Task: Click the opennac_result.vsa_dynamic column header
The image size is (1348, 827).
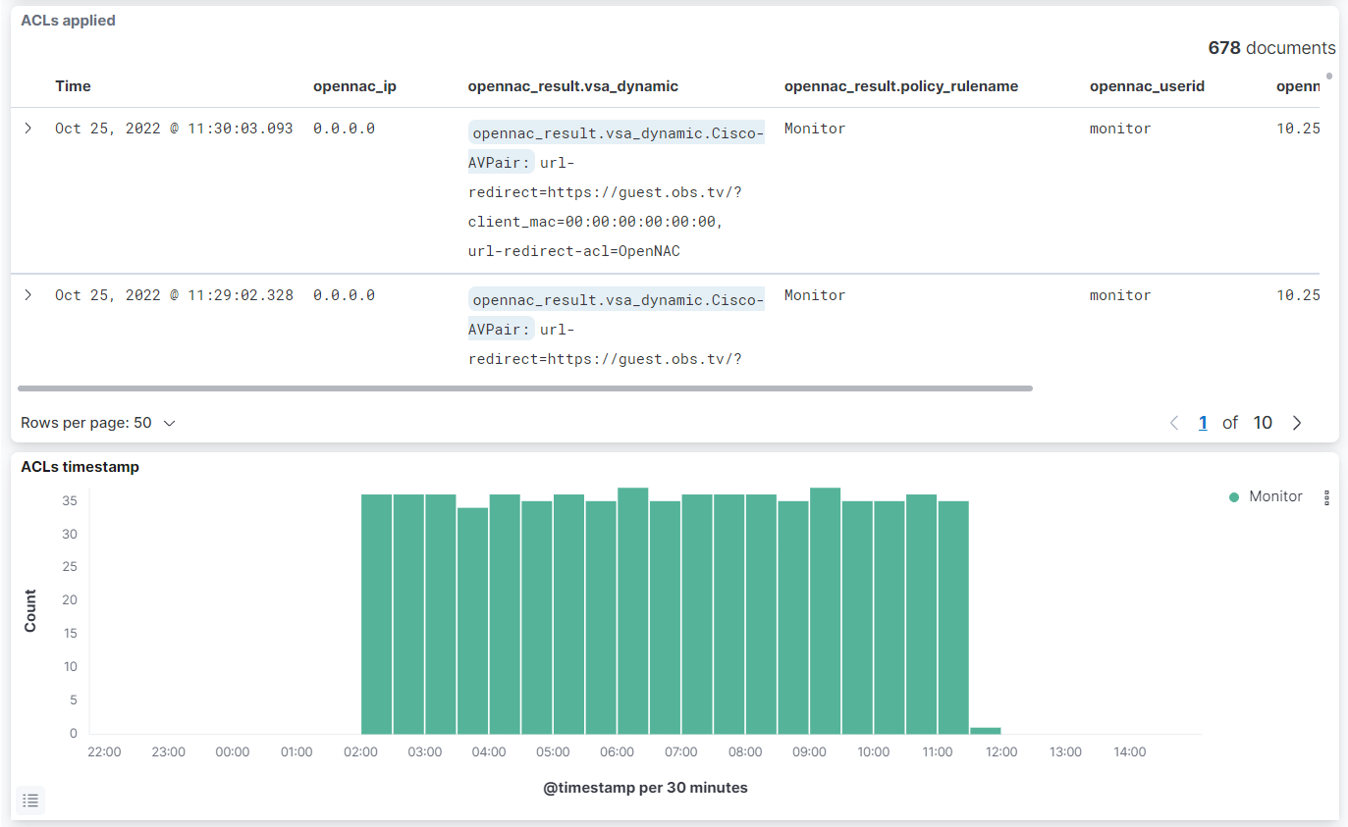Action: [573, 86]
